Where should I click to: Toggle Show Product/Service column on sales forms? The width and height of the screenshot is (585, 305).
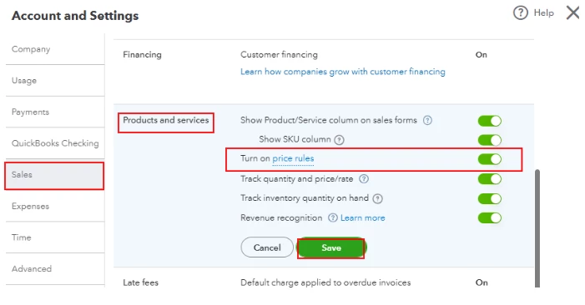coord(490,121)
